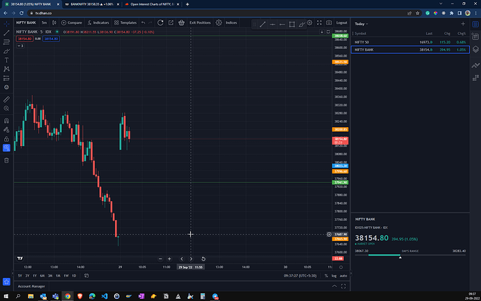Open the basket order icon
The width and height of the screenshot is (481, 301).
click(181, 23)
